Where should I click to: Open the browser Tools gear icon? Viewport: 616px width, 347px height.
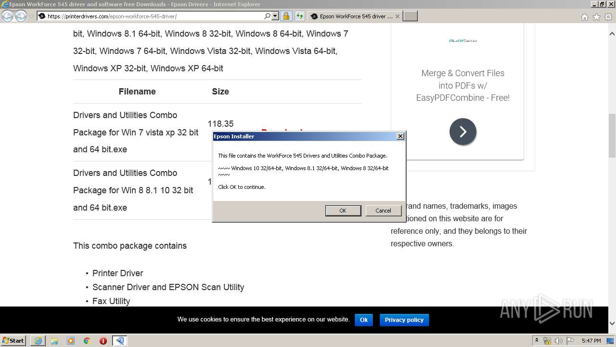[608, 17]
